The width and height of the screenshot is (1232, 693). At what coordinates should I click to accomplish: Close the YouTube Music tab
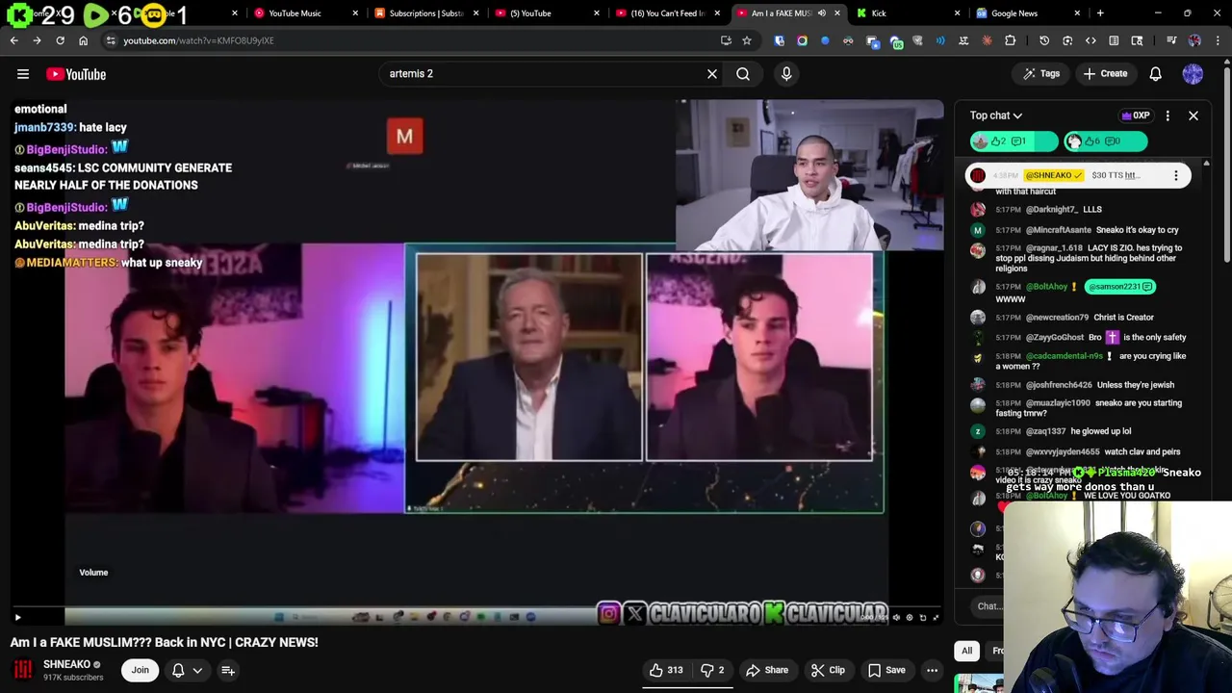click(x=355, y=13)
